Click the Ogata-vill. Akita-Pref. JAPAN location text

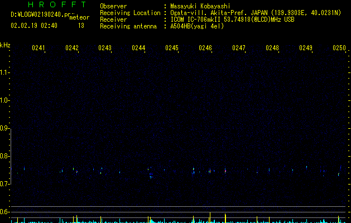coord(256,13)
